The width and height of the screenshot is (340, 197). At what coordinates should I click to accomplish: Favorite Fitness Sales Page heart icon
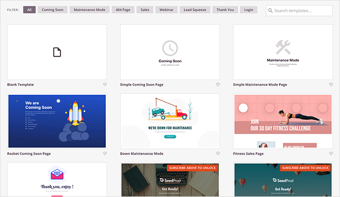click(x=331, y=153)
